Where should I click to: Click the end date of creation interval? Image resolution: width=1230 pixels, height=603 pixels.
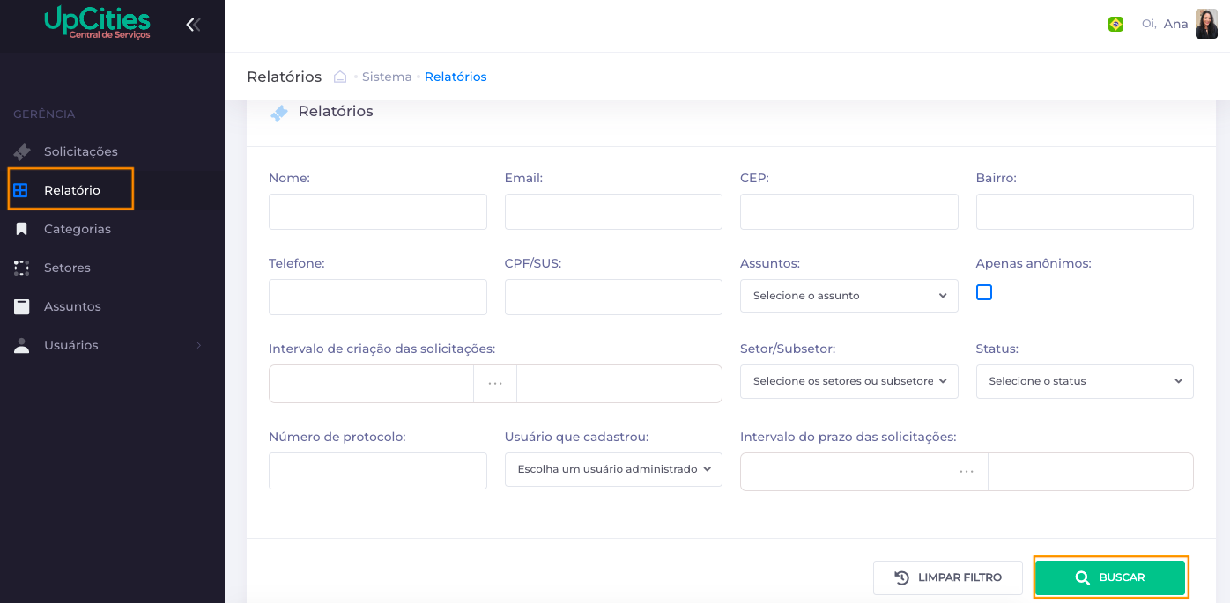pos(619,384)
